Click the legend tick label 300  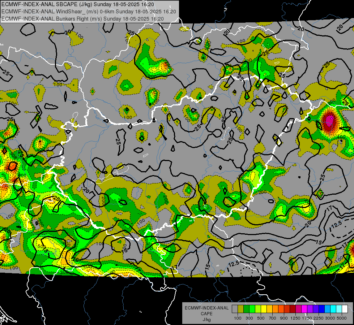[249, 318]
